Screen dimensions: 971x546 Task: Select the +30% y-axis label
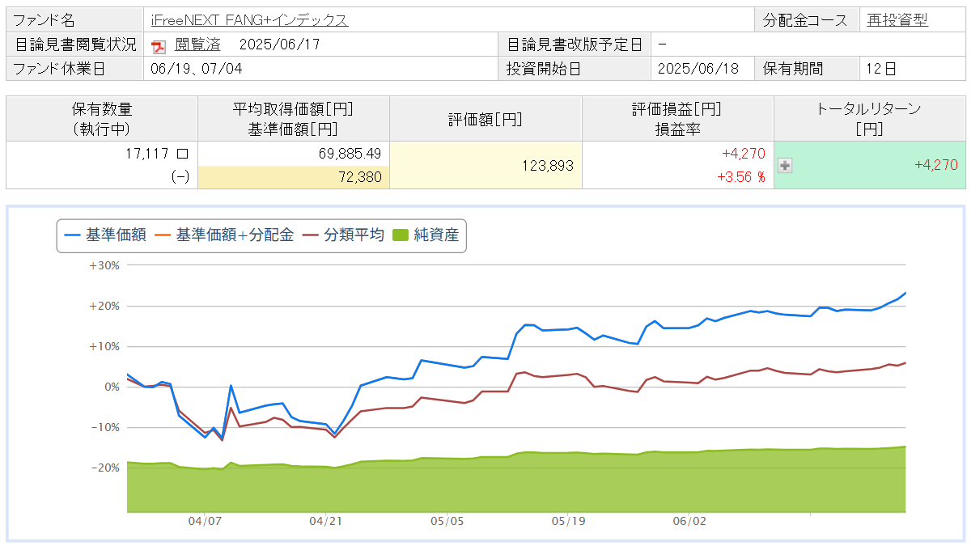coord(104,265)
